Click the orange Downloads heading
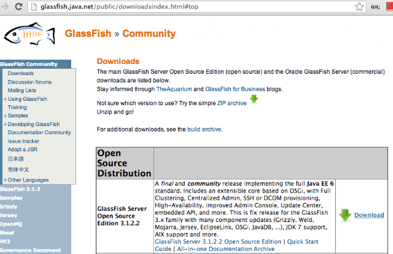393x254 pixels. click(x=118, y=62)
